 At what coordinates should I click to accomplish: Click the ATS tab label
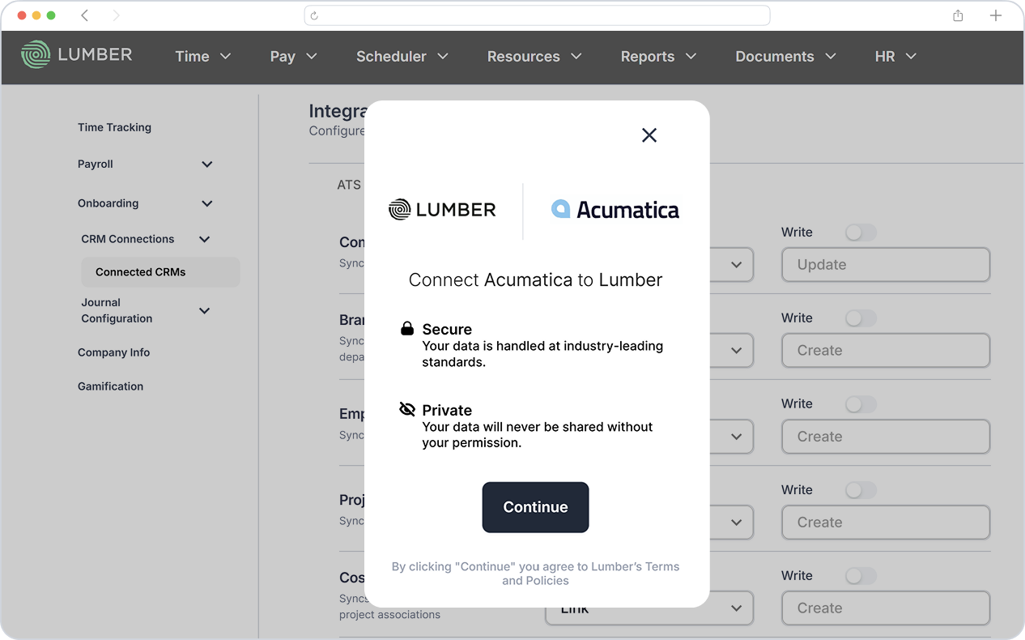pos(349,185)
